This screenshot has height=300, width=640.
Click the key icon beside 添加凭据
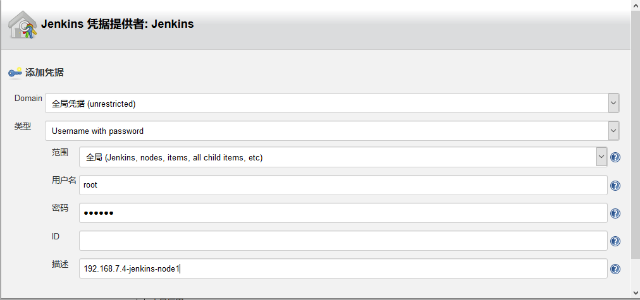(15, 73)
